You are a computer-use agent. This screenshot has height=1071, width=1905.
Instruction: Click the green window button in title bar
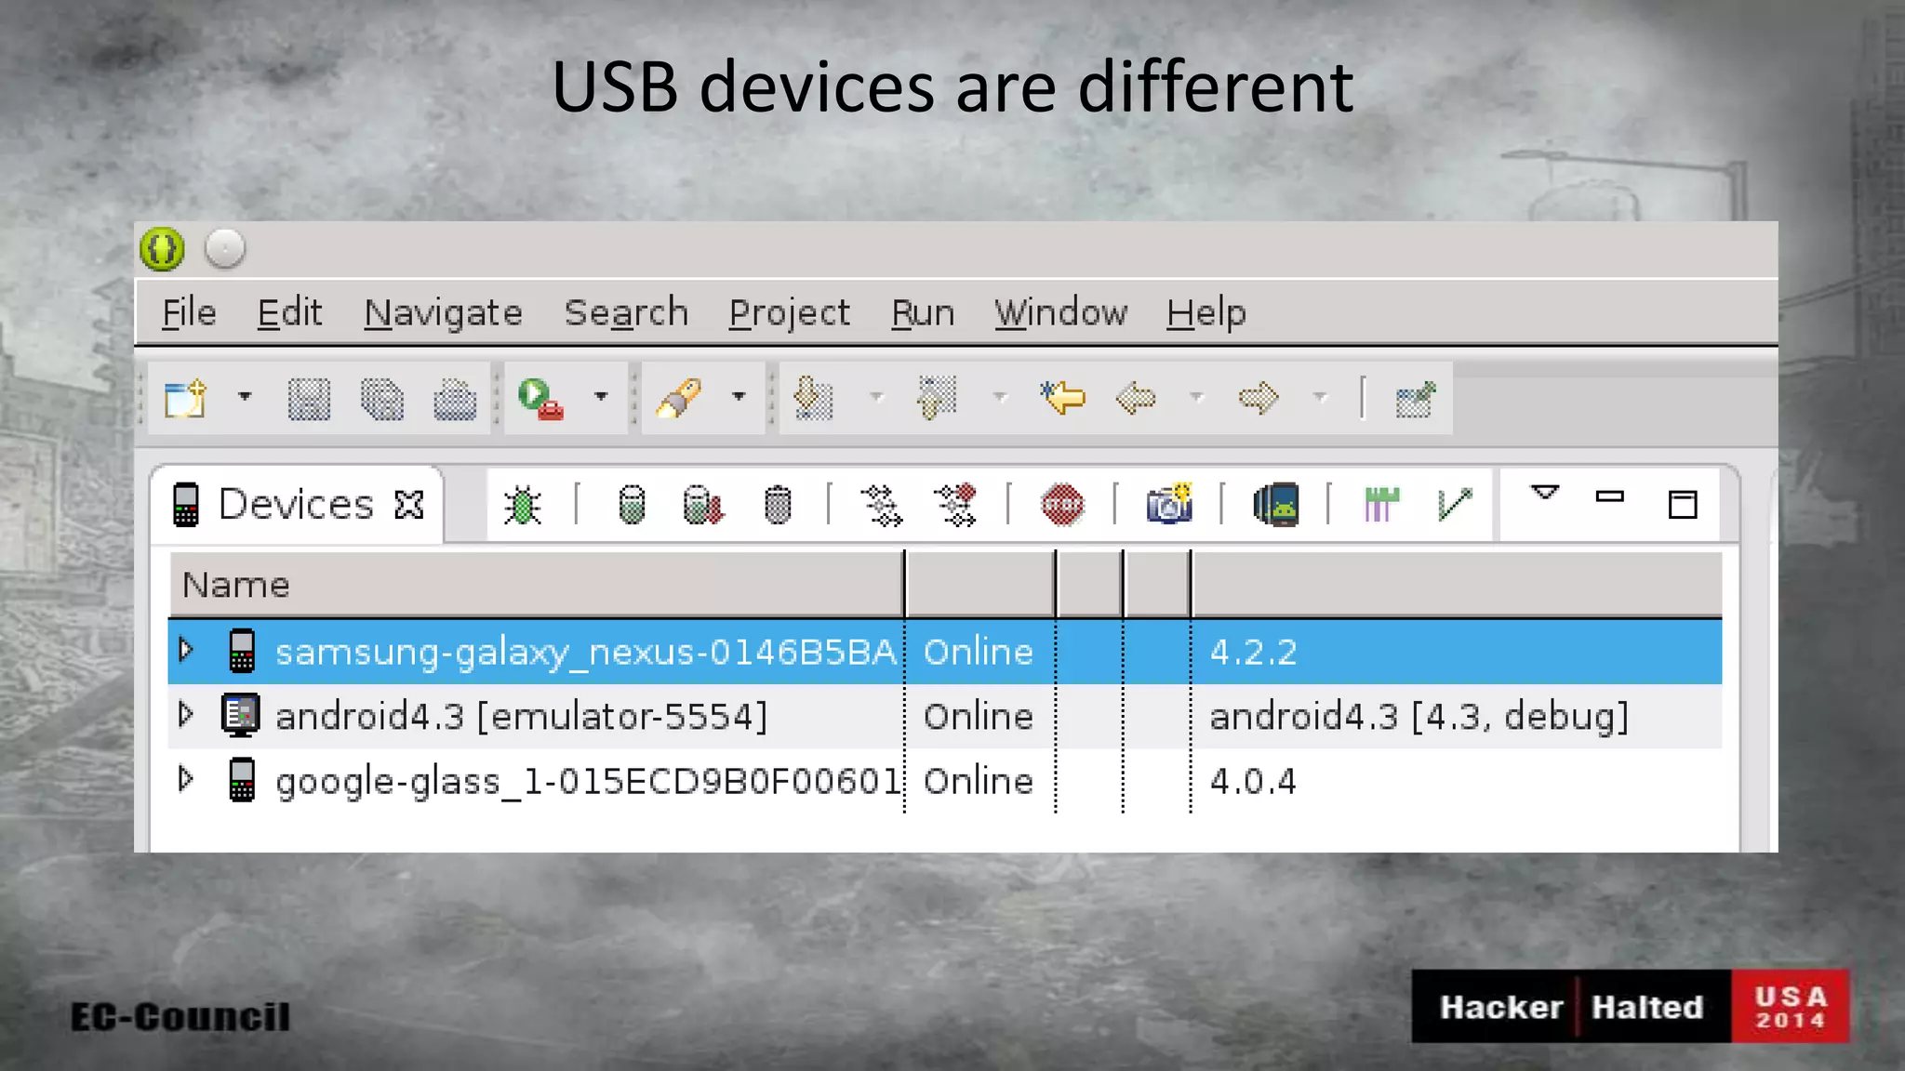pyautogui.click(x=163, y=249)
